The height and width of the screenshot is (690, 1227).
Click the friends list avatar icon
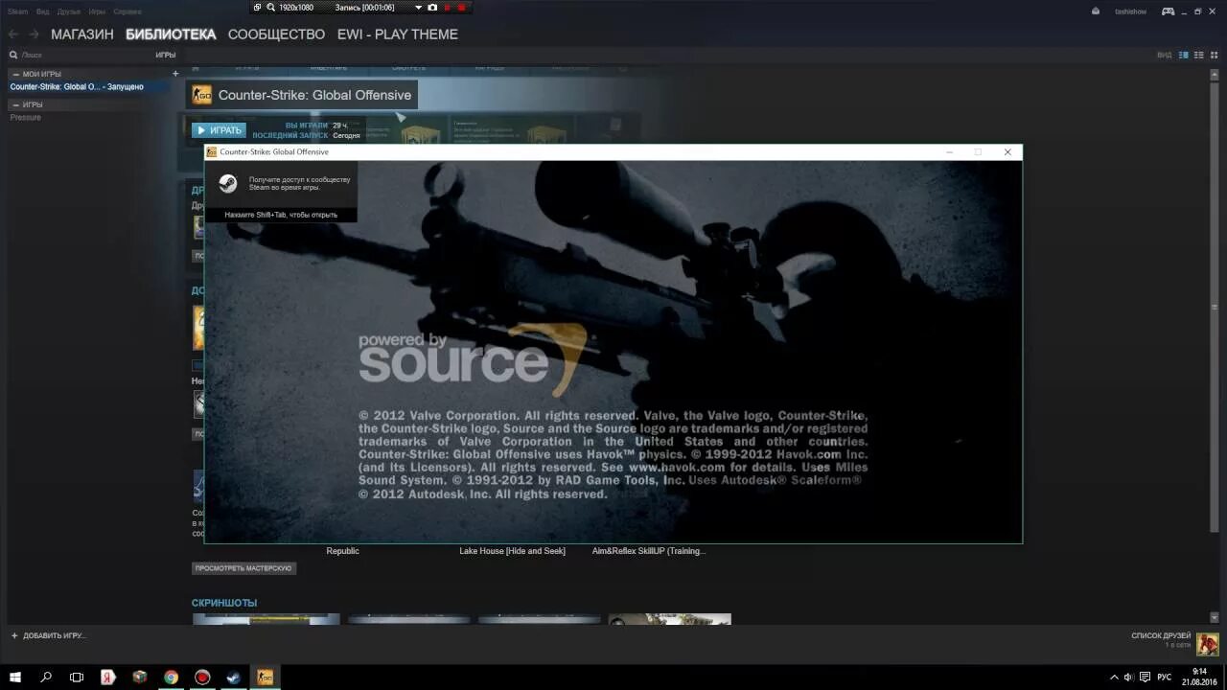[x=1207, y=644]
